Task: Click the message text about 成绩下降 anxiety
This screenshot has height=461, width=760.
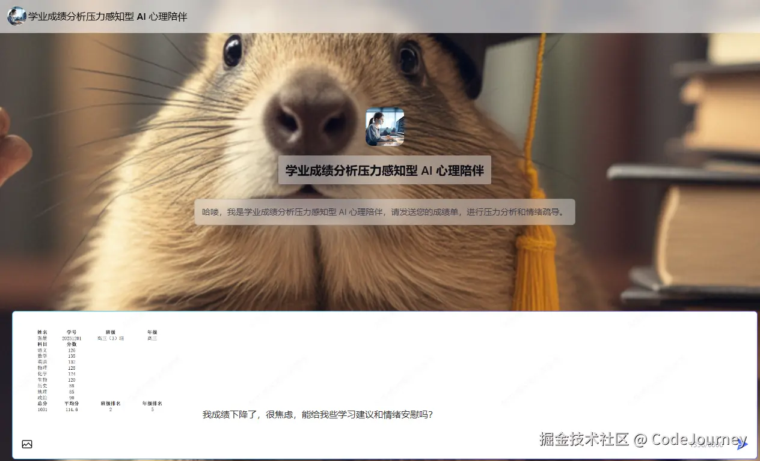Action: [x=317, y=414]
